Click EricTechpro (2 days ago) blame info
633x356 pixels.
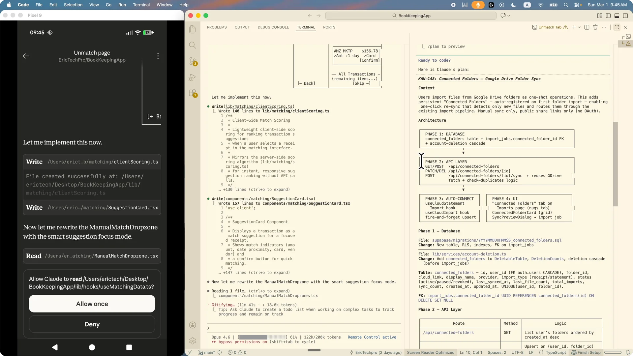coord(376,352)
